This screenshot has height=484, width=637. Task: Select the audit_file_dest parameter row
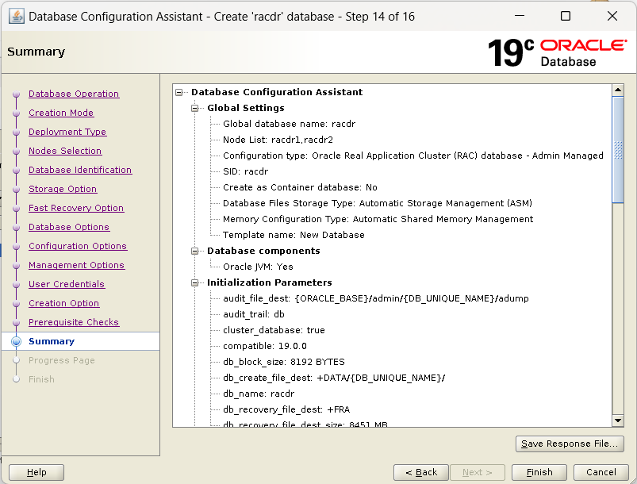coord(376,298)
